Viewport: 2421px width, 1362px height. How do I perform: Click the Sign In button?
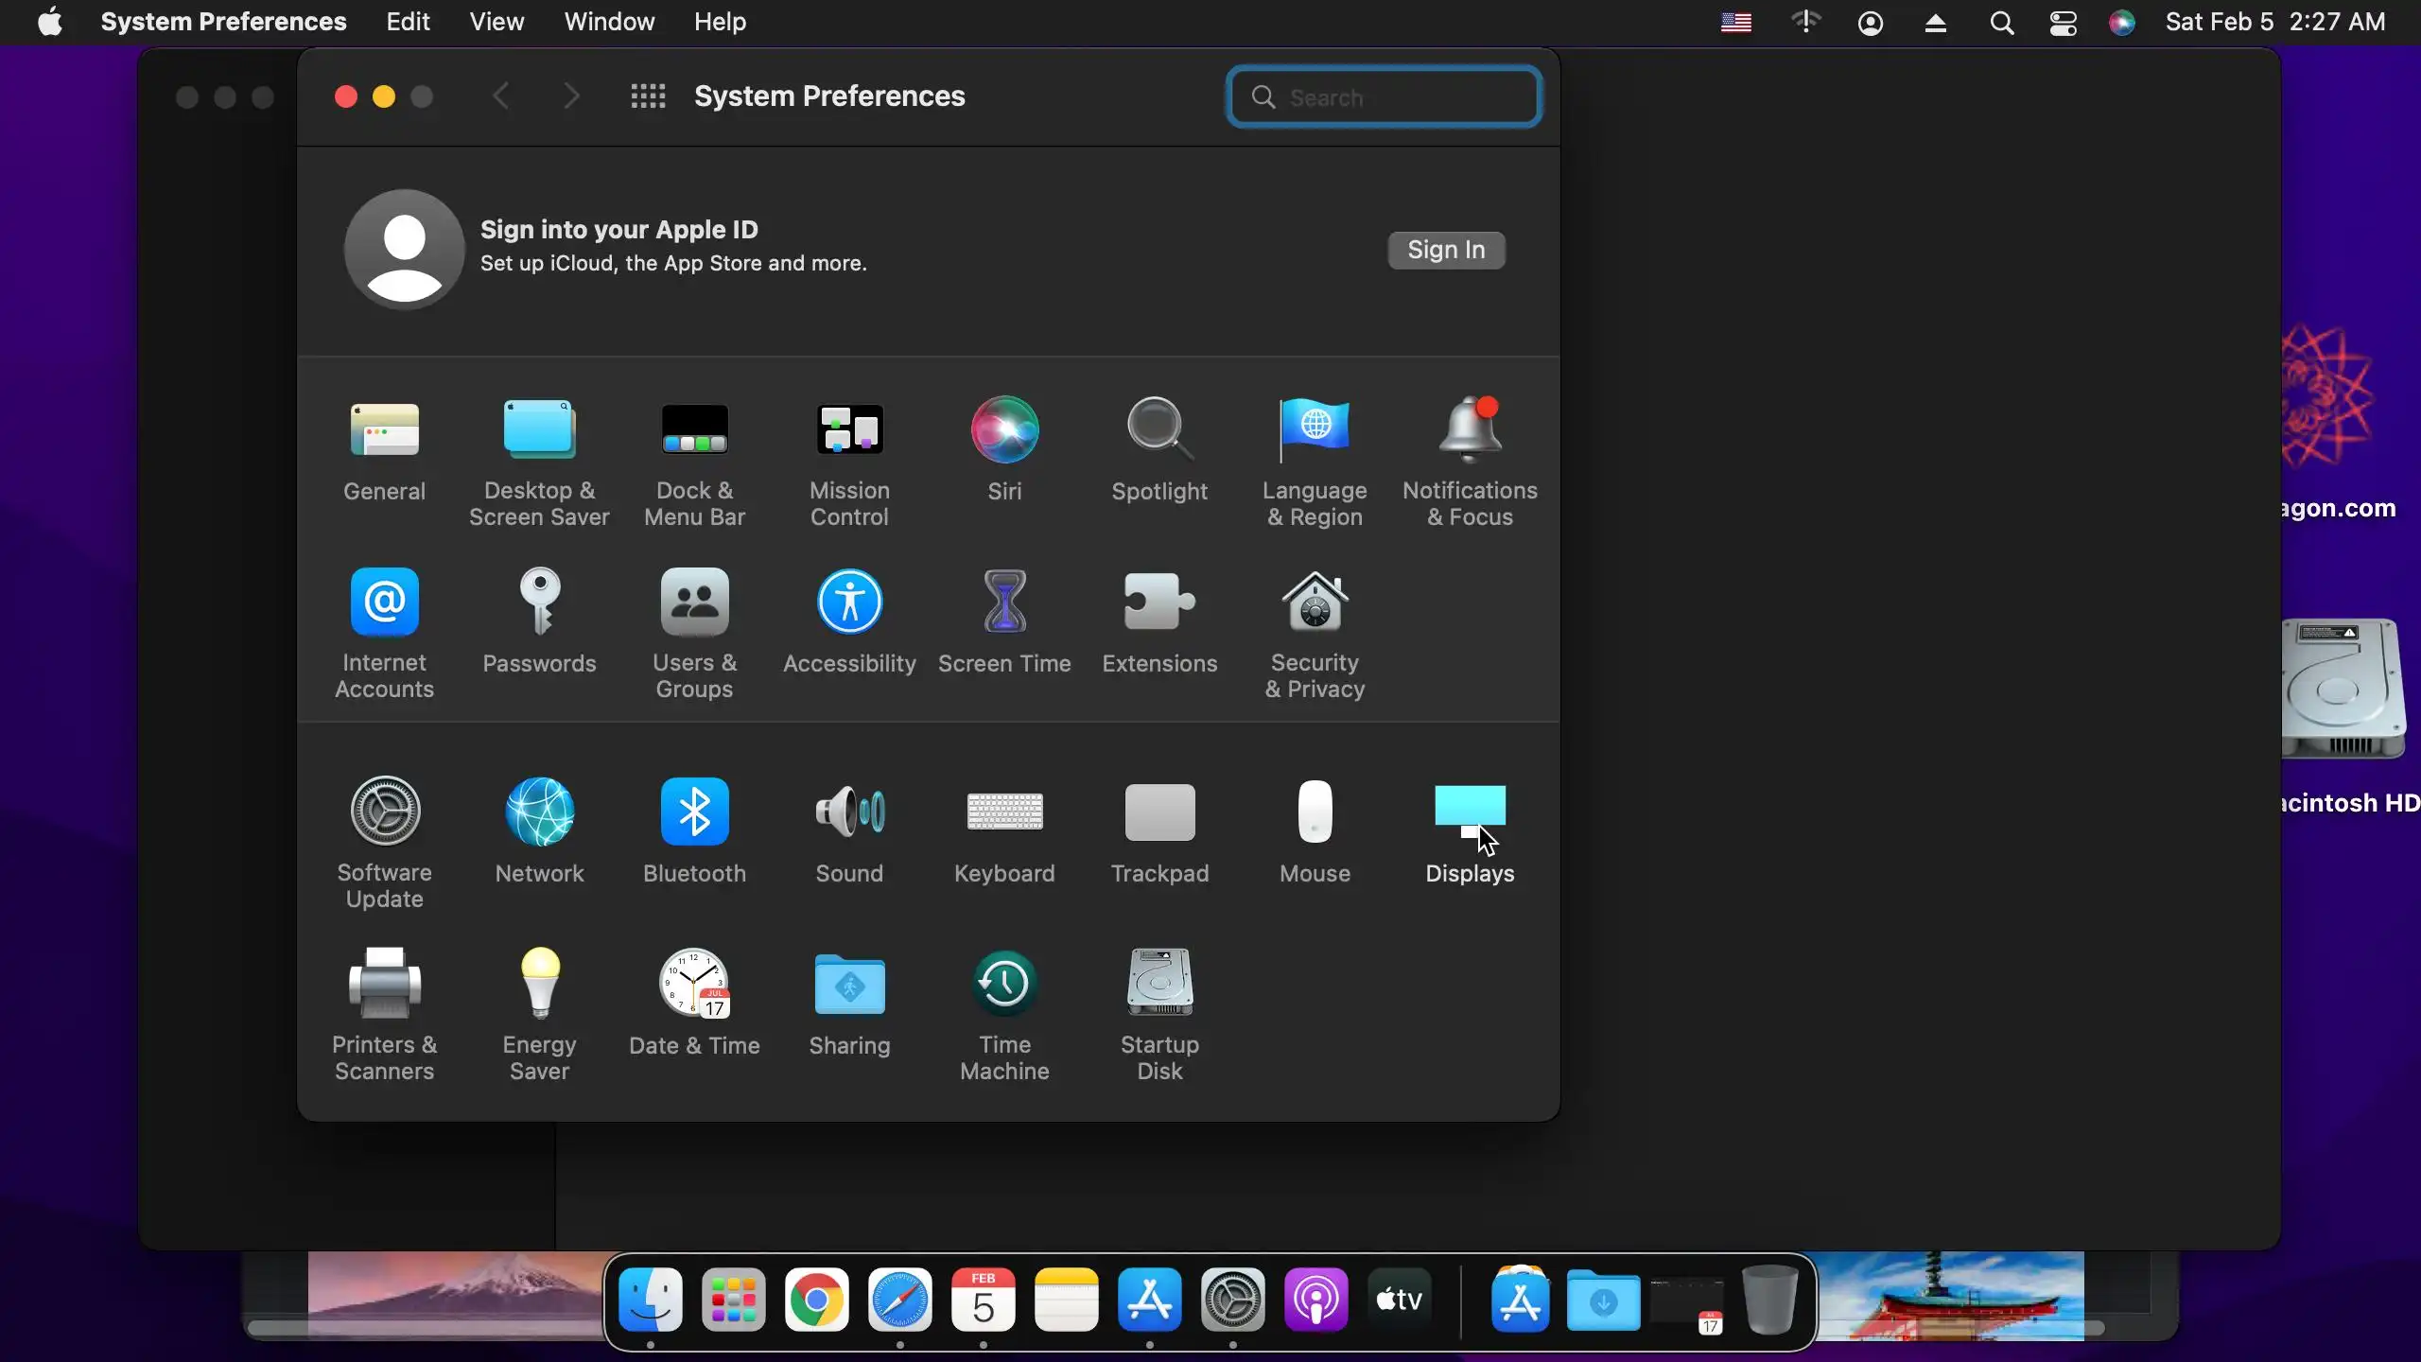pyautogui.click(x=1446, y=250)
